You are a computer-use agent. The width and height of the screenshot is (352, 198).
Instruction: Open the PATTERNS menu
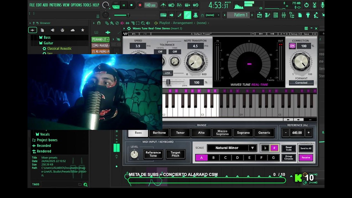(x=56, y=5)
